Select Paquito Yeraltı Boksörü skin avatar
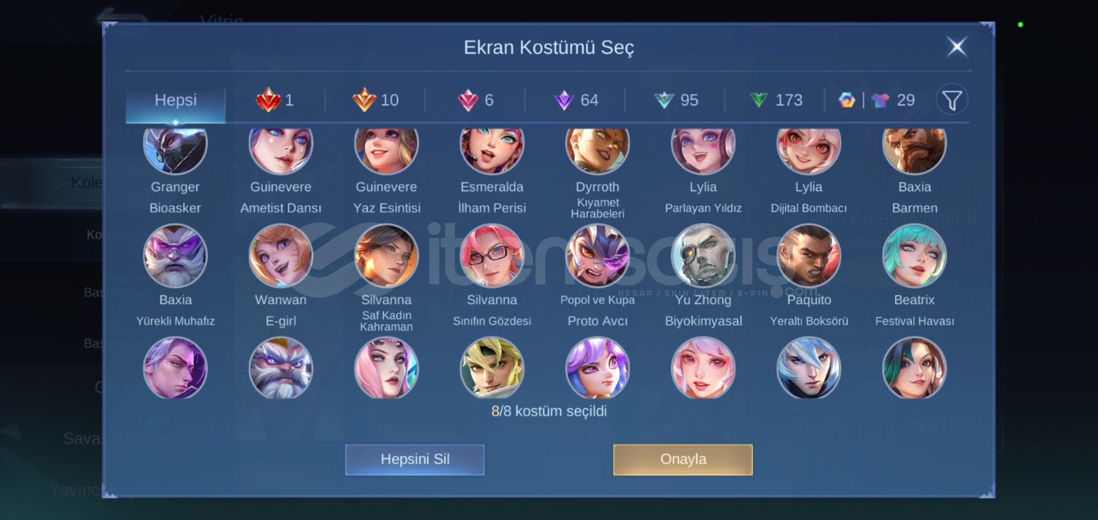 pyautogui.click(x=809, y=256)
